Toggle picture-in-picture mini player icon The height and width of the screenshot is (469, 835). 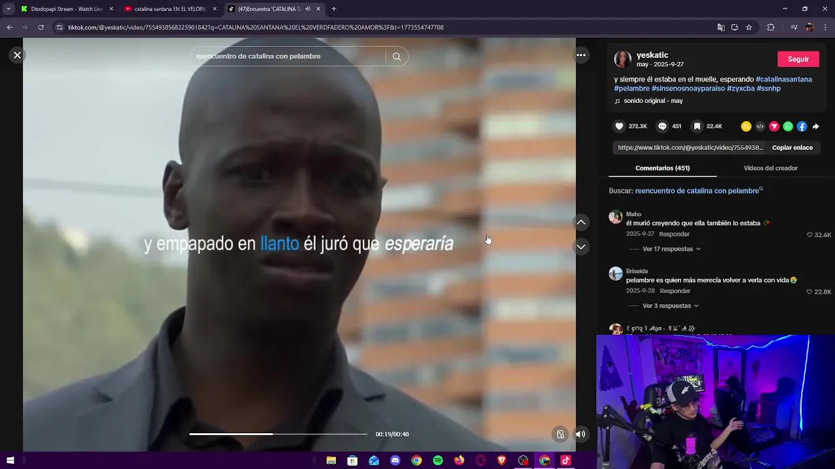pos(560,434)
